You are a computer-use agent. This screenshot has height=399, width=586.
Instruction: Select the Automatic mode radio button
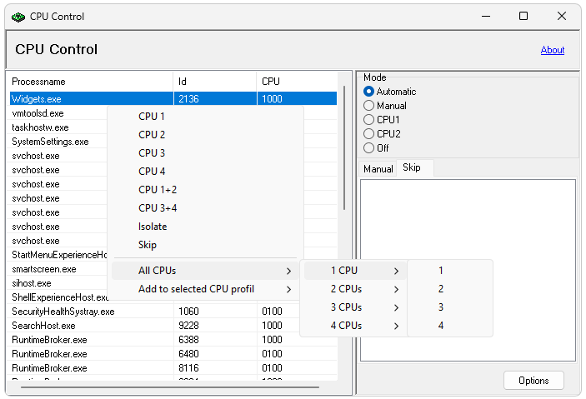point(369,92)
